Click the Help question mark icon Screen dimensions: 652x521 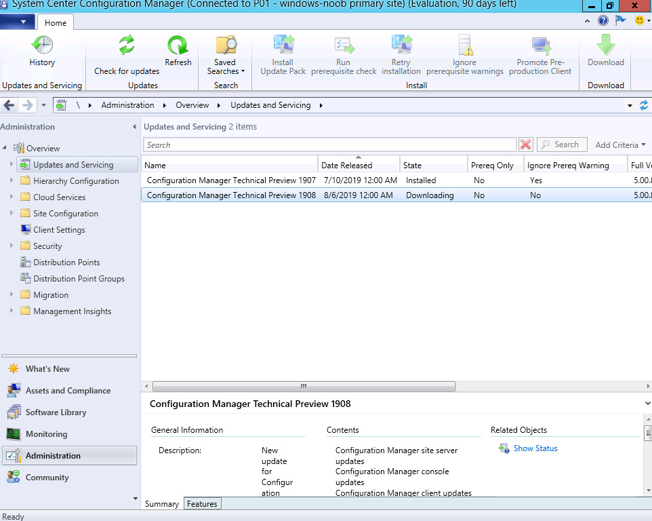[603, 20]
